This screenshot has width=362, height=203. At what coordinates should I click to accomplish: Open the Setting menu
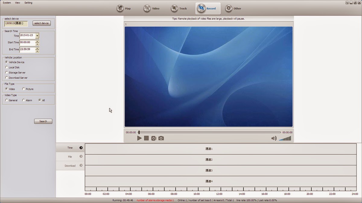28,3
